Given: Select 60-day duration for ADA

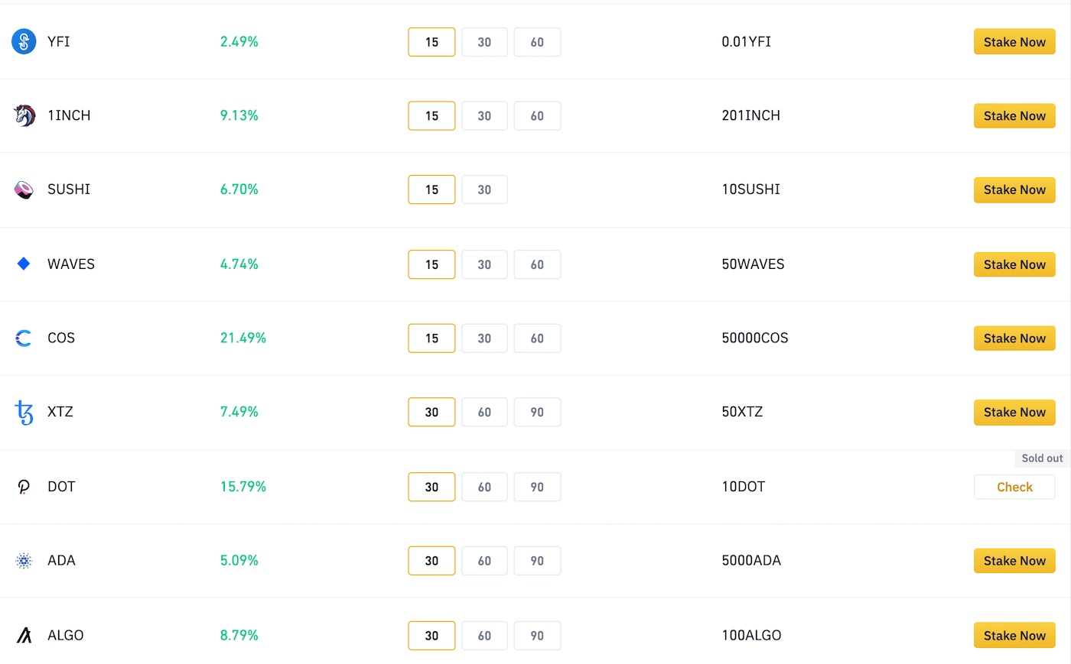Looking at the screenshot, I should point(484,561).
